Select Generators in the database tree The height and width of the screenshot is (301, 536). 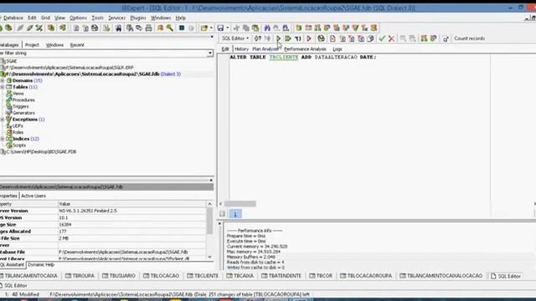click(x=23, y=113)
